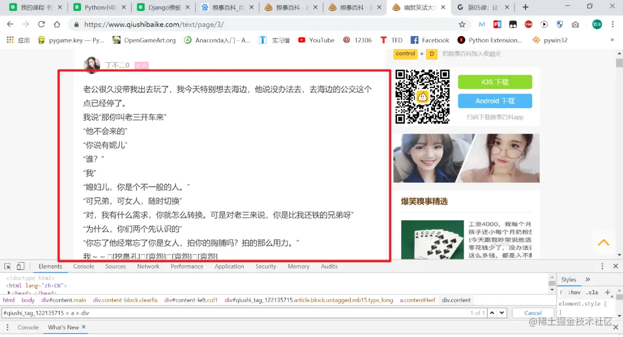The image size is (623, 337).
Task: Click the iOS 下载 download button
Action: click(x=495, y=82)
